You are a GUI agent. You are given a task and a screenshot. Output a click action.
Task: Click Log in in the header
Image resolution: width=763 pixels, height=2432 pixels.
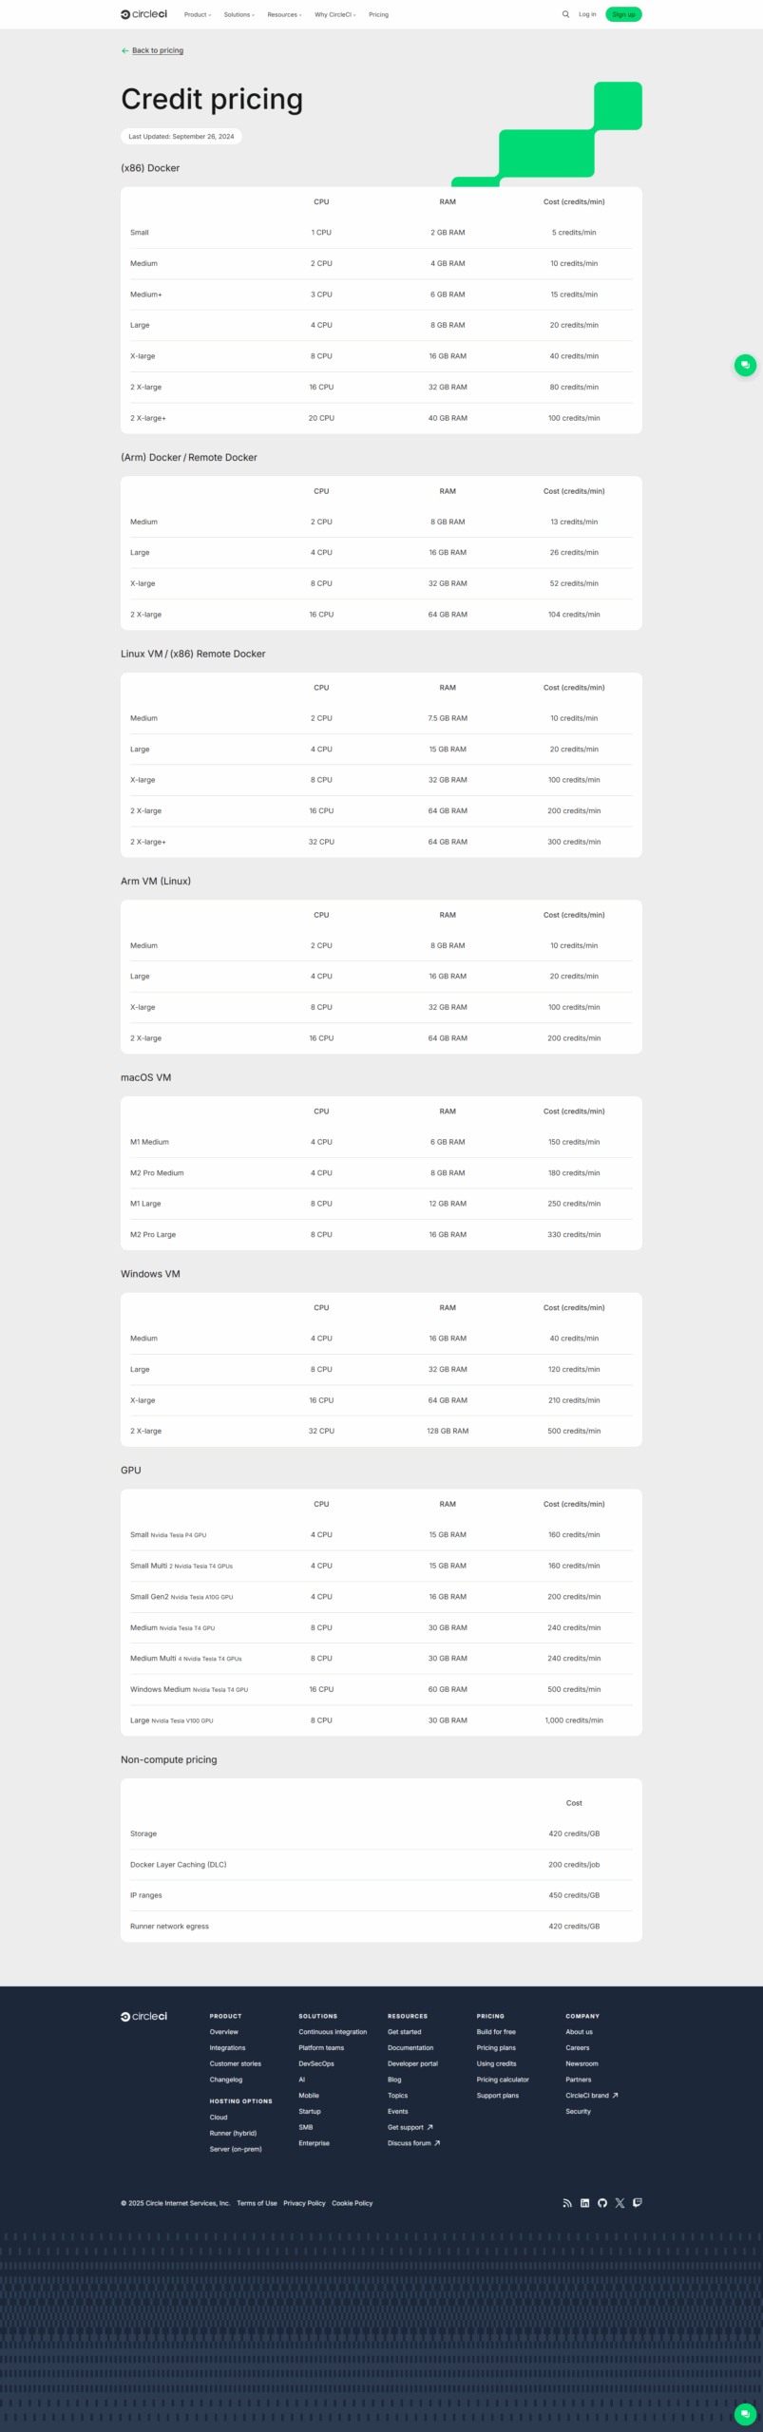pyautogui.click(x=587, y=14)
